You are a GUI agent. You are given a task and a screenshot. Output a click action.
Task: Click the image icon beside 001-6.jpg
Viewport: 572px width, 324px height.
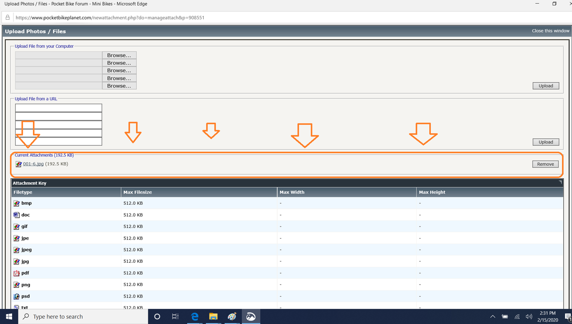click(19, 164)
